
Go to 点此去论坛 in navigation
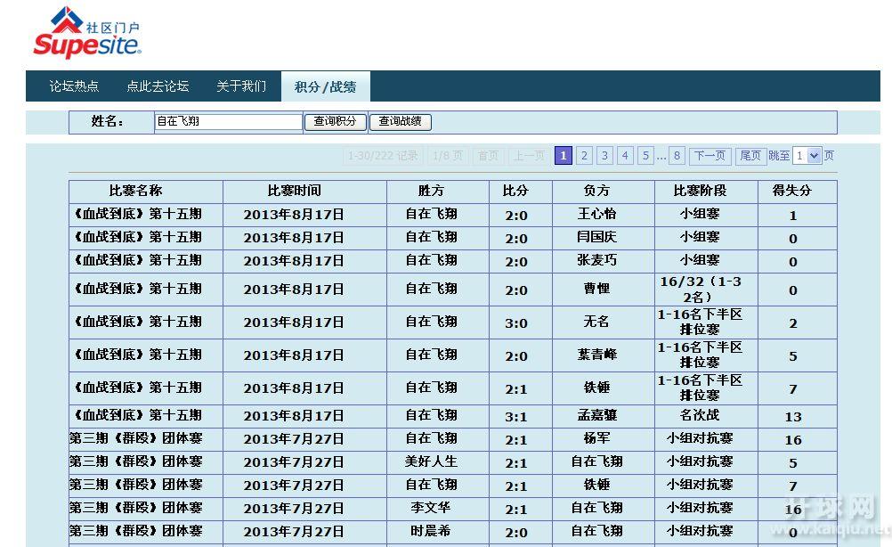tap(158, 86)
